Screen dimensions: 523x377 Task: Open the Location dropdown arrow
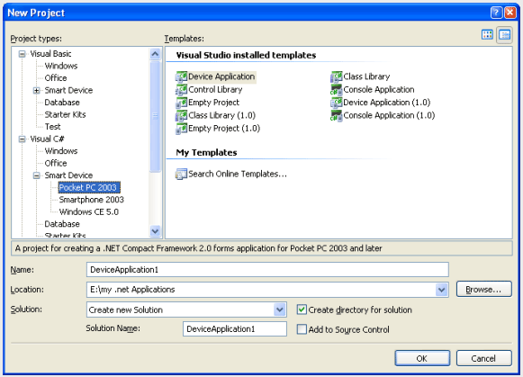tap(441, 290)
